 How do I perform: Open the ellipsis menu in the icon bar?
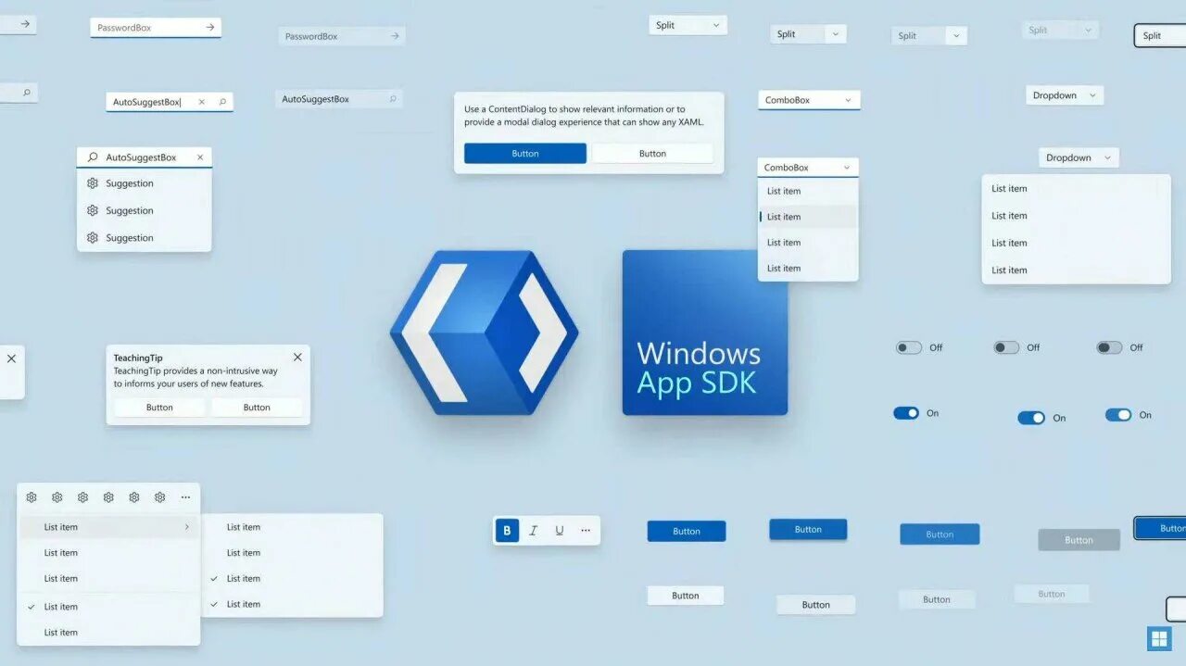click(x=184, y=496)
